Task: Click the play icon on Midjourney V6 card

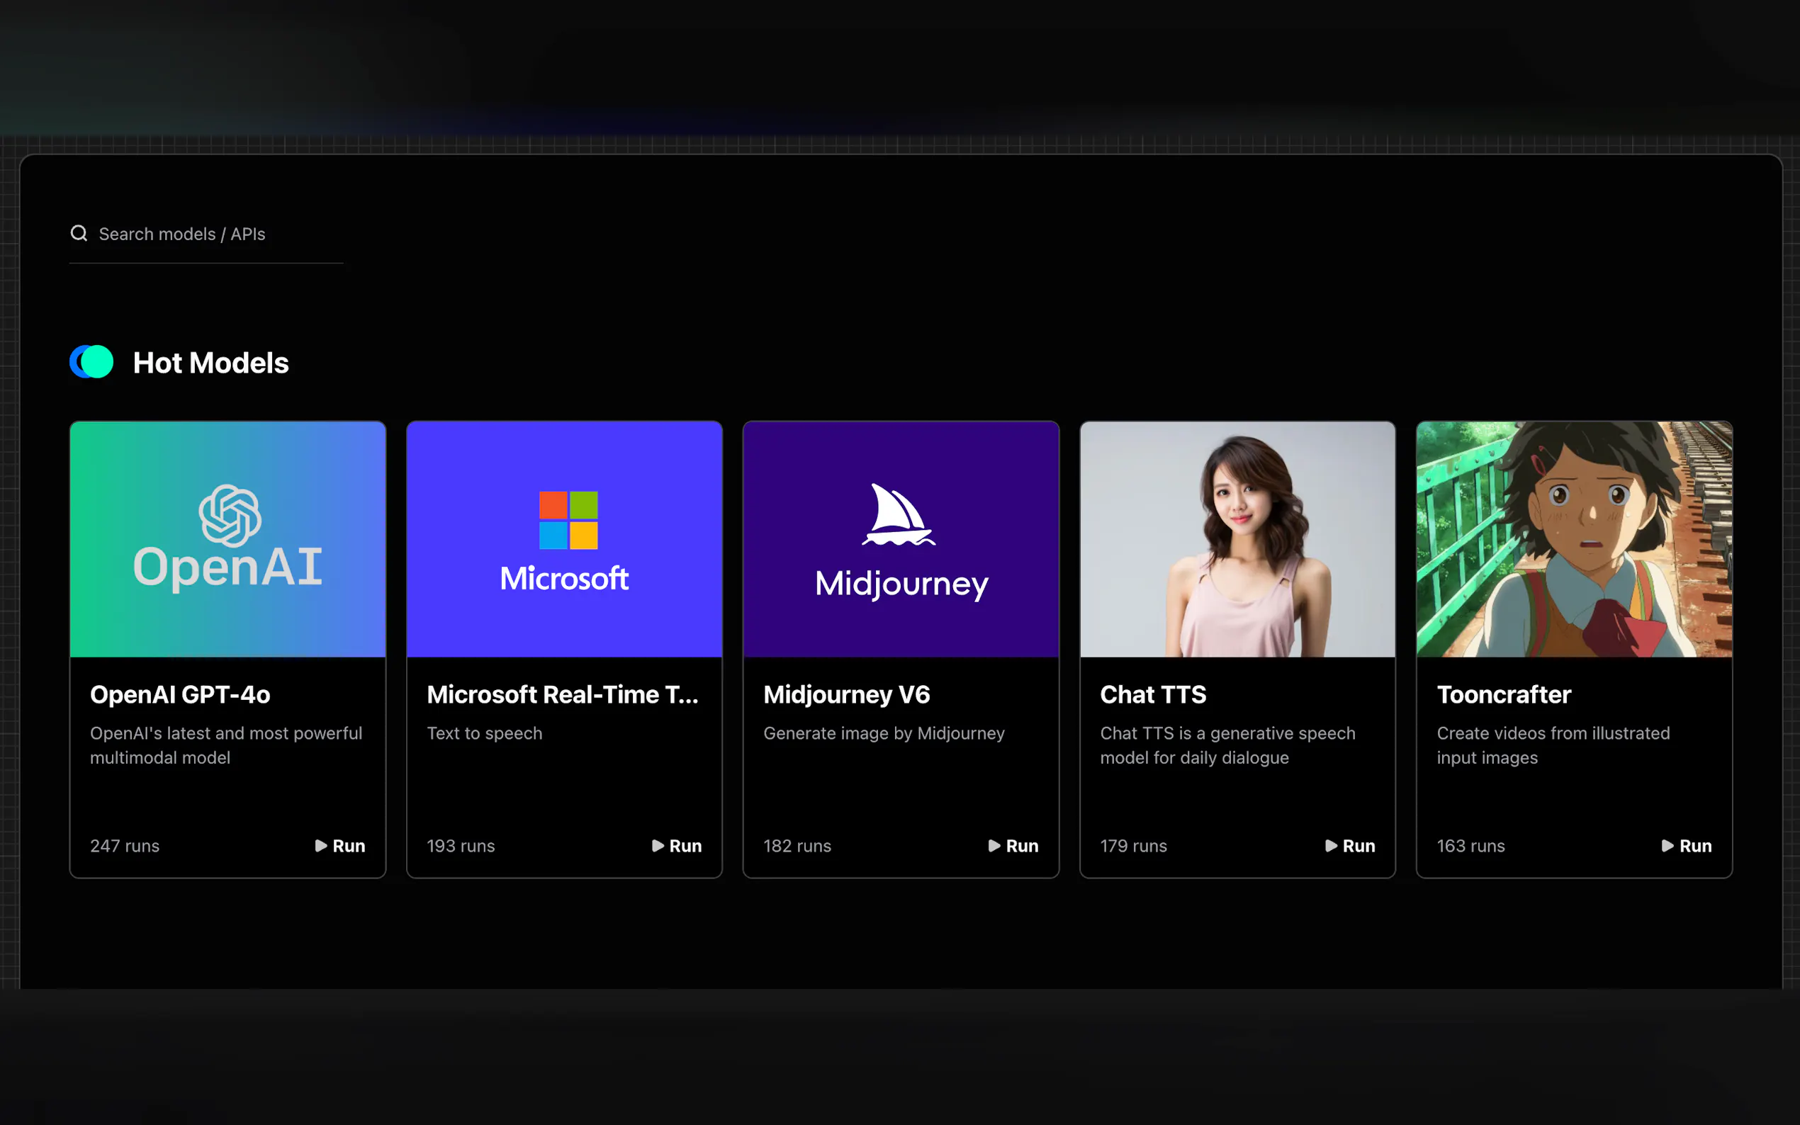Action: pyautogui.click(x=994, y=846)
